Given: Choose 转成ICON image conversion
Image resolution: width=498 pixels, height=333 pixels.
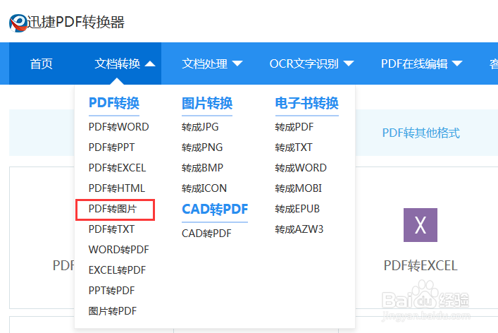Looking at the screenshot, I should click(x=204, y=188).
